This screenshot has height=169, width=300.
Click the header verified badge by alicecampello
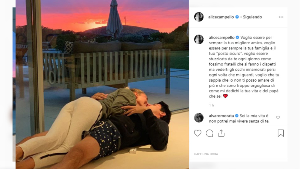237,17
